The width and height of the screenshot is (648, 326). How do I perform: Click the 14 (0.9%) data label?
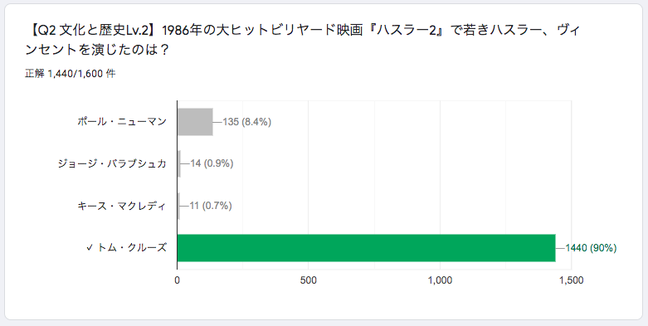coord(212,163)
